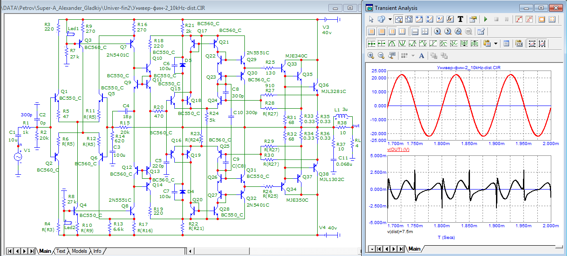Viewport: 567px width, 256px height.
Task: Toggle the first vertical grid lines button
Action: click(371, 31)
